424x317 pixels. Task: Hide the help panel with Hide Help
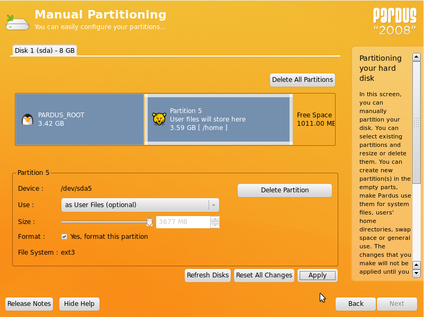(x=79, y=304)
